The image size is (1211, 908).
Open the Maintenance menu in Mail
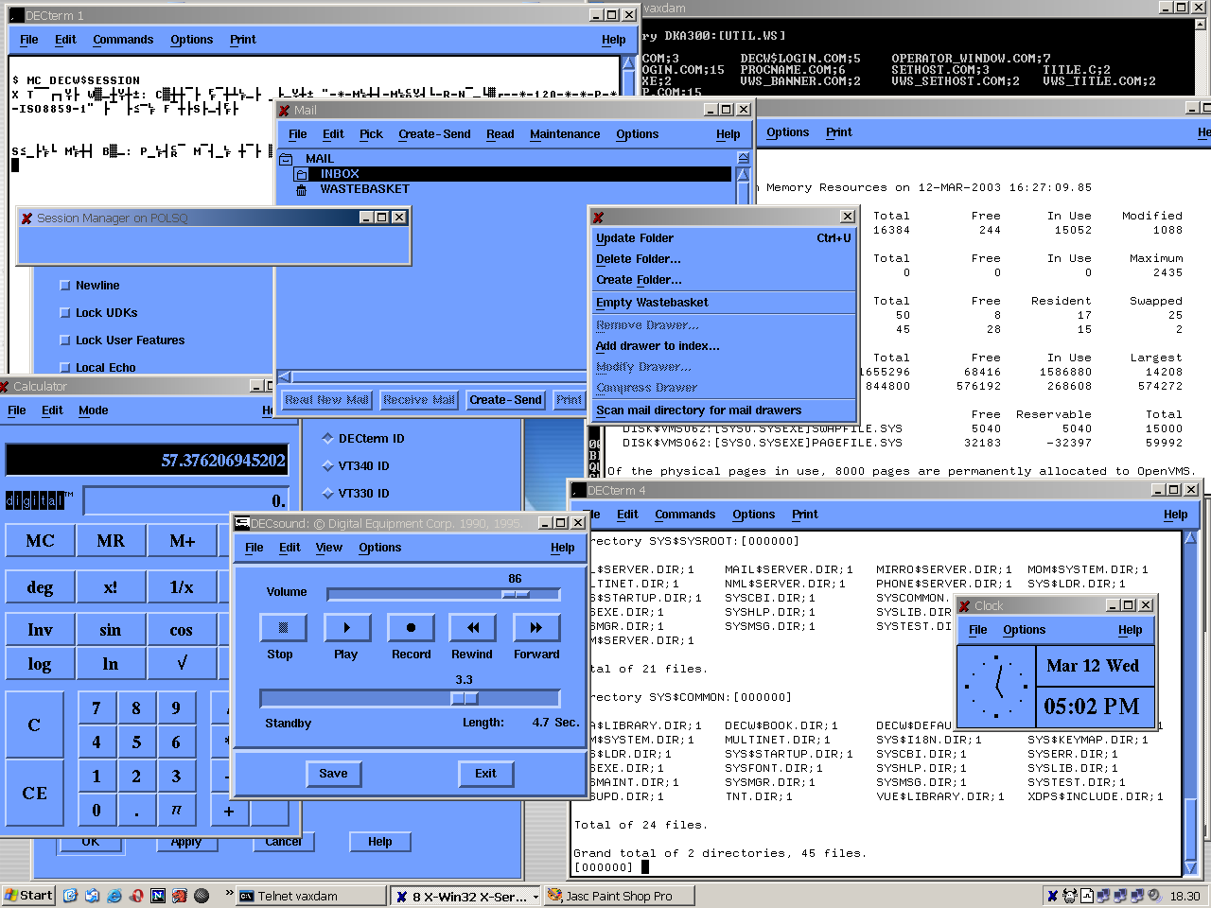pos(564,134)
